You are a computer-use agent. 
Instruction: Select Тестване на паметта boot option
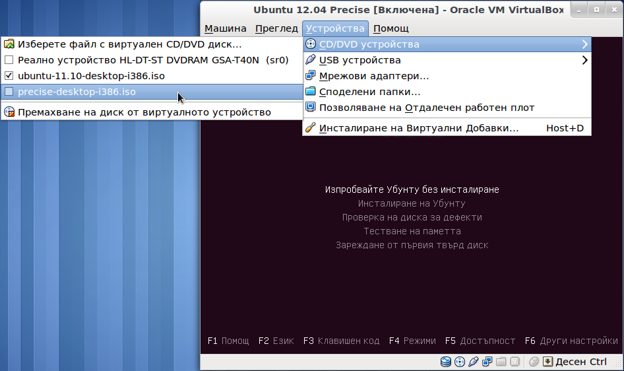412,231
